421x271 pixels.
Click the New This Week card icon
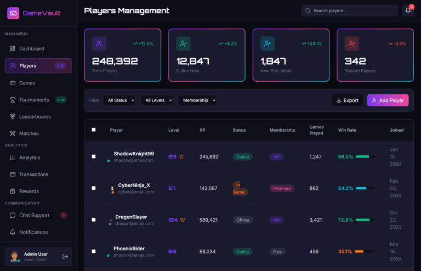click(x=268, y=43)
